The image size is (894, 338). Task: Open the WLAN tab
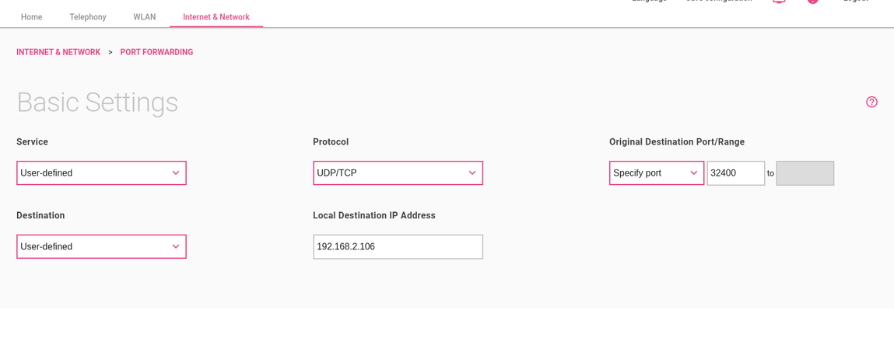(145, 17)
